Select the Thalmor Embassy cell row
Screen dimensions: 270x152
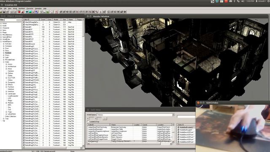coord(130,141)
